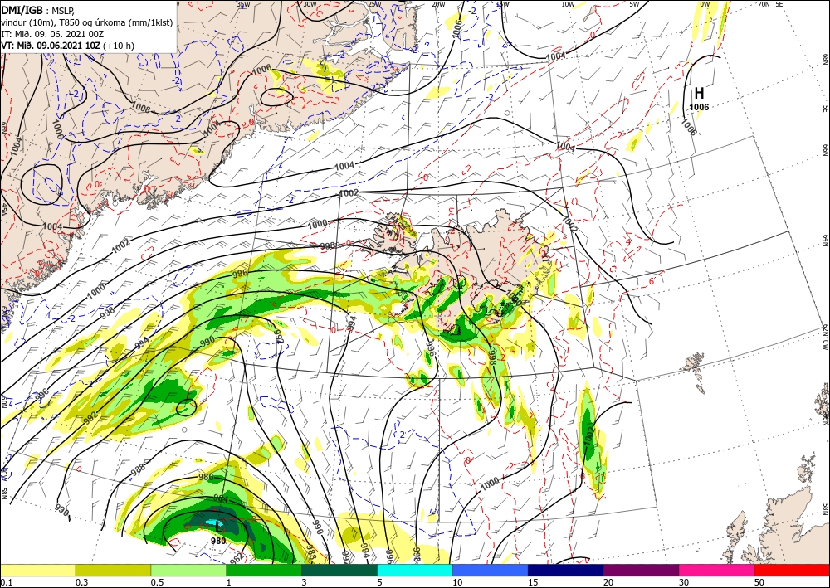Click the 35W longitude label
Screen dimensions: 830x588
pos(243,3)
